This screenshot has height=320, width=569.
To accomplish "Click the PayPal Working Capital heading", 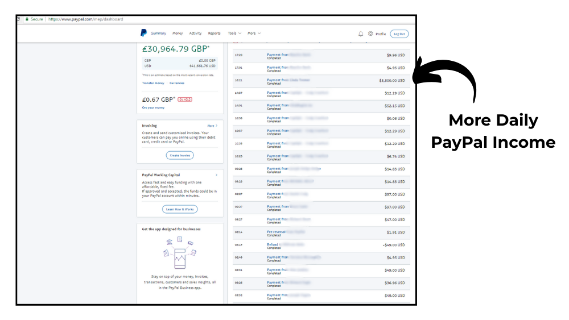I will (x=161, y=175).
